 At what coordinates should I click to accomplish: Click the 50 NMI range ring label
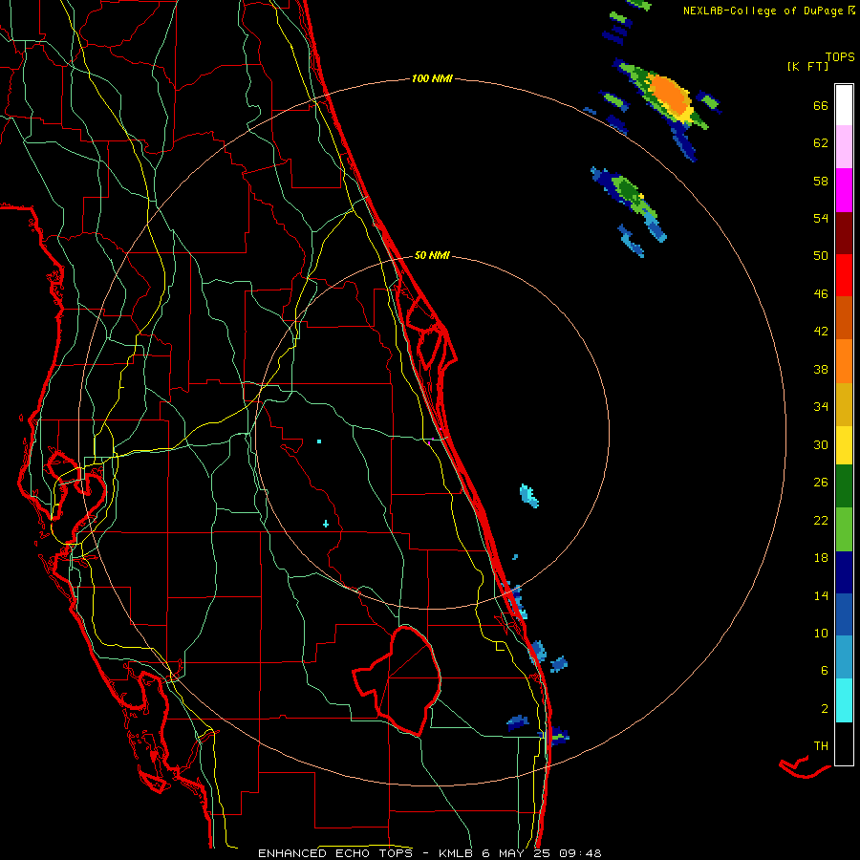(x=432, y=255)
